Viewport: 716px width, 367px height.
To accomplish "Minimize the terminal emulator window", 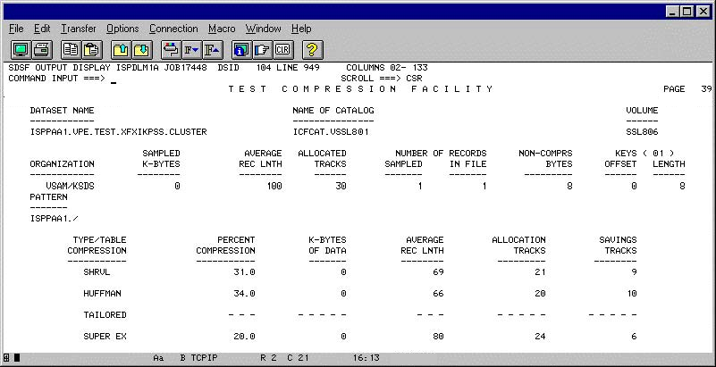I will point(672,12).
